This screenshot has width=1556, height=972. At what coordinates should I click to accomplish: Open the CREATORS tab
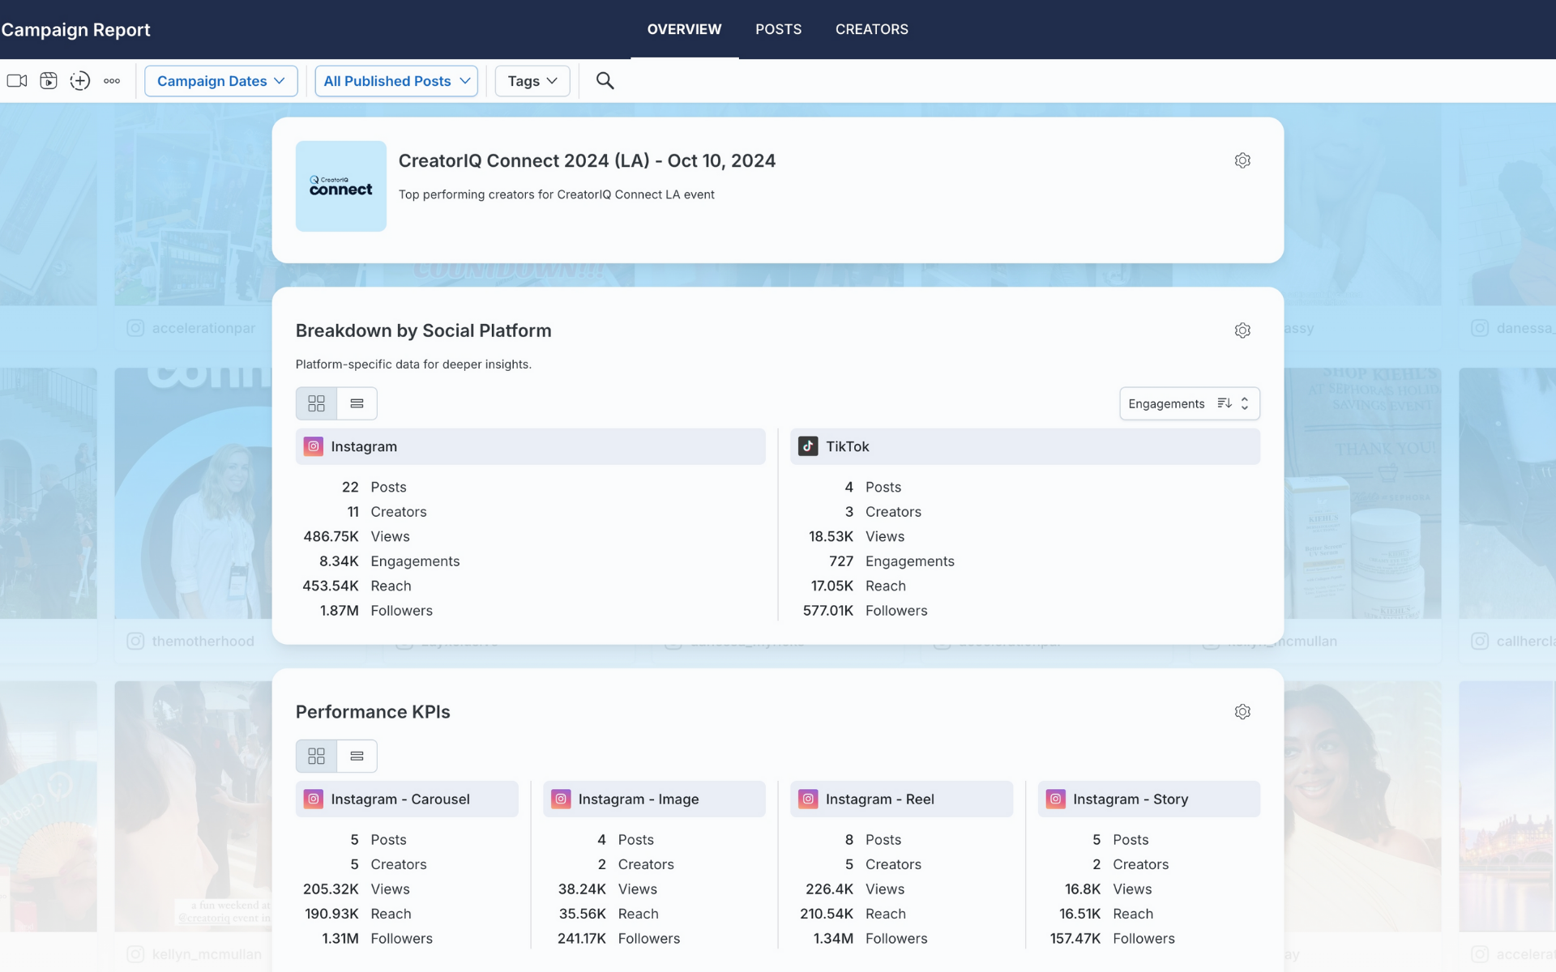pos(871,29)
